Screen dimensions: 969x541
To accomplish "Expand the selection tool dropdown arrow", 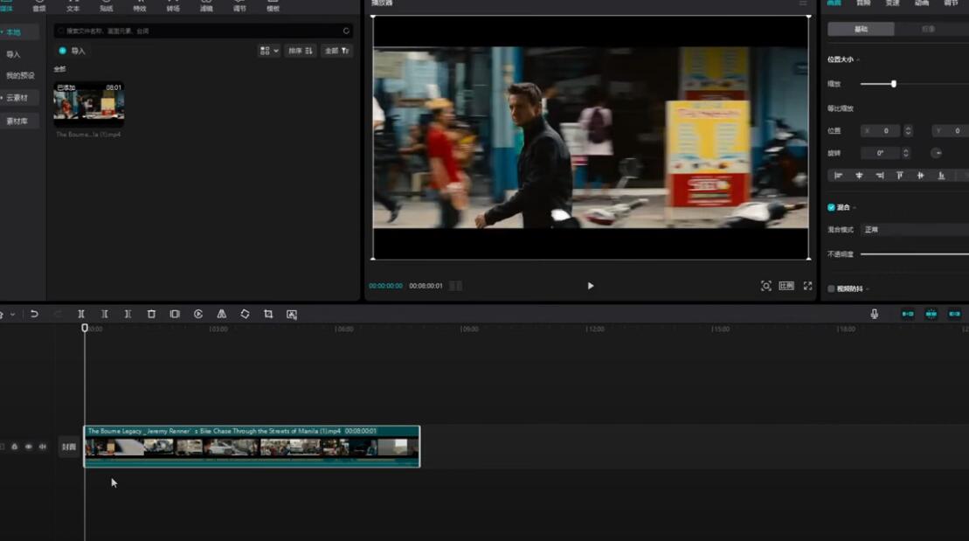I will tap(12, 315).
